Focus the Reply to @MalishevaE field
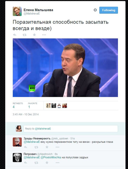The width and height of the screenshot is (128, 169). point(71,129)
